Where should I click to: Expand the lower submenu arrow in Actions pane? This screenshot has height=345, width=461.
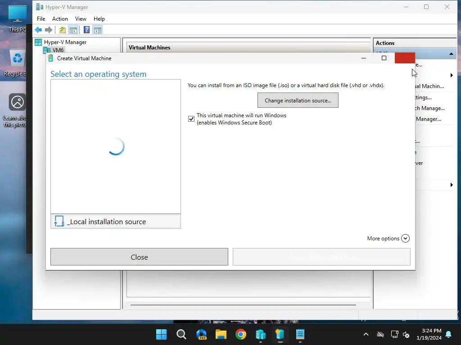(x=452, y=185)
